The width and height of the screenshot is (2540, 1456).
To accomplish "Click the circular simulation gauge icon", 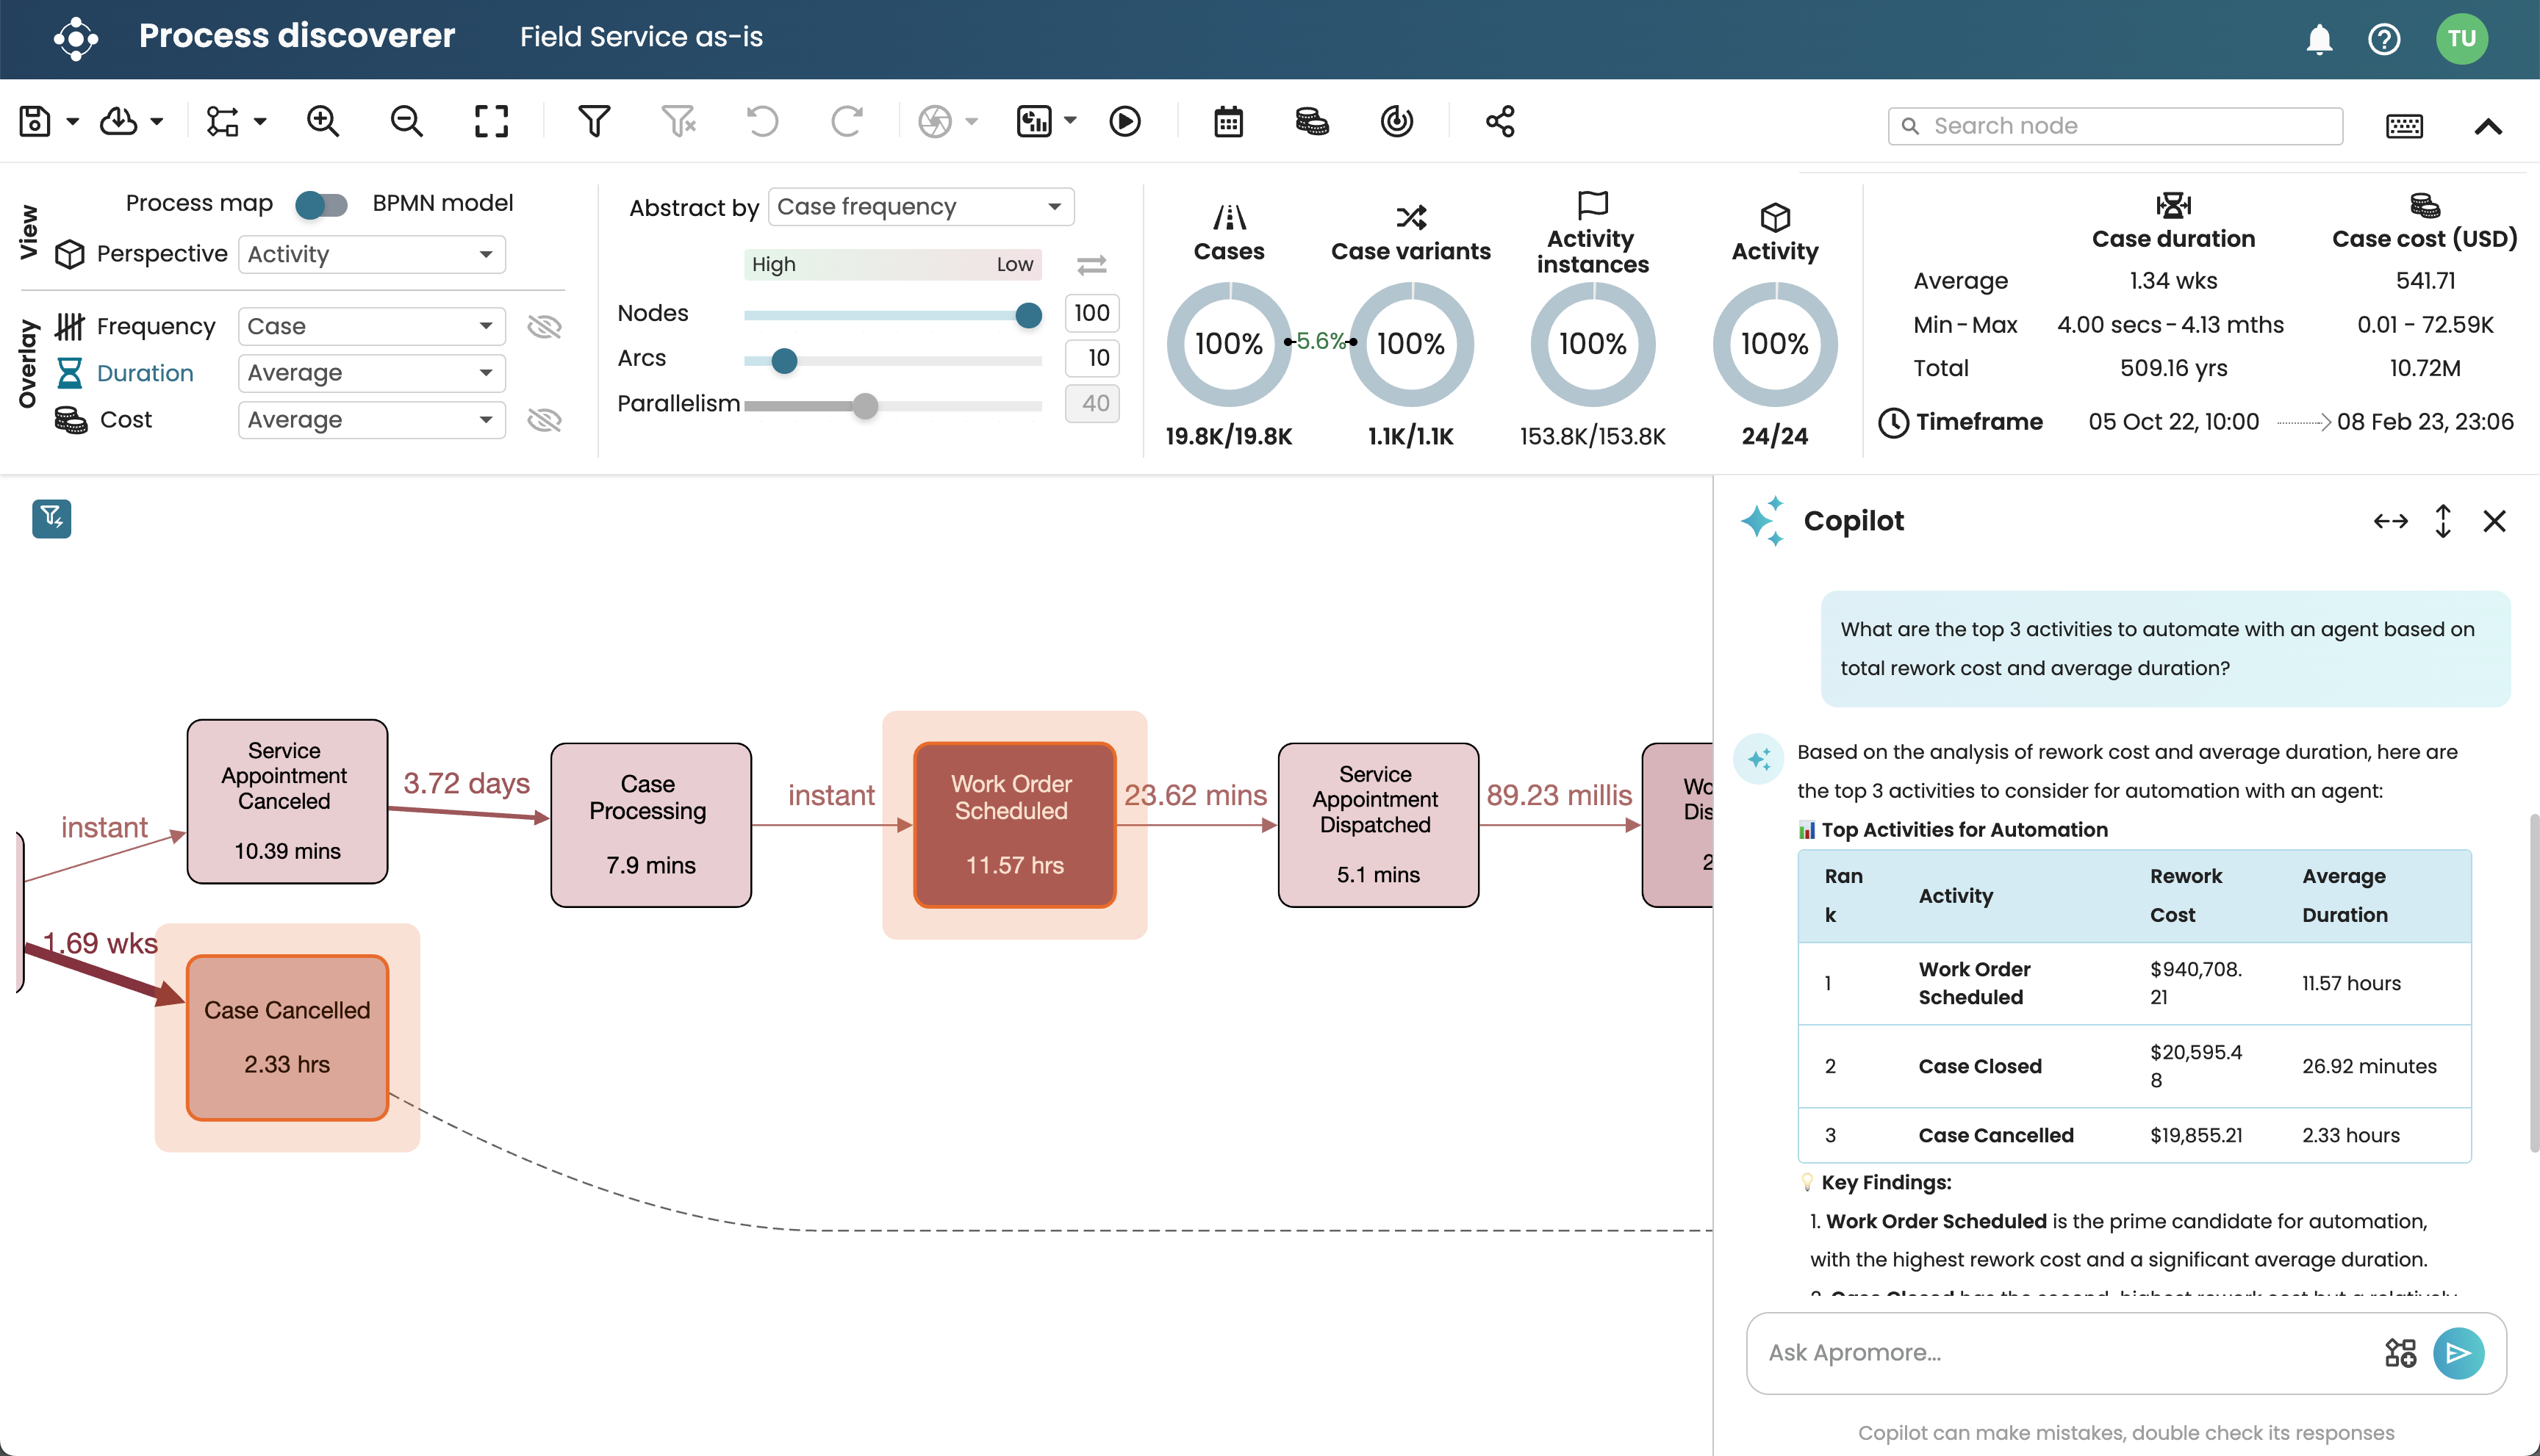I will pos(1396,122).
